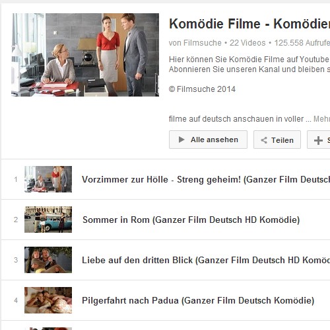Click the play icon in Alle ansehen
330x330 pixels.
181,140
